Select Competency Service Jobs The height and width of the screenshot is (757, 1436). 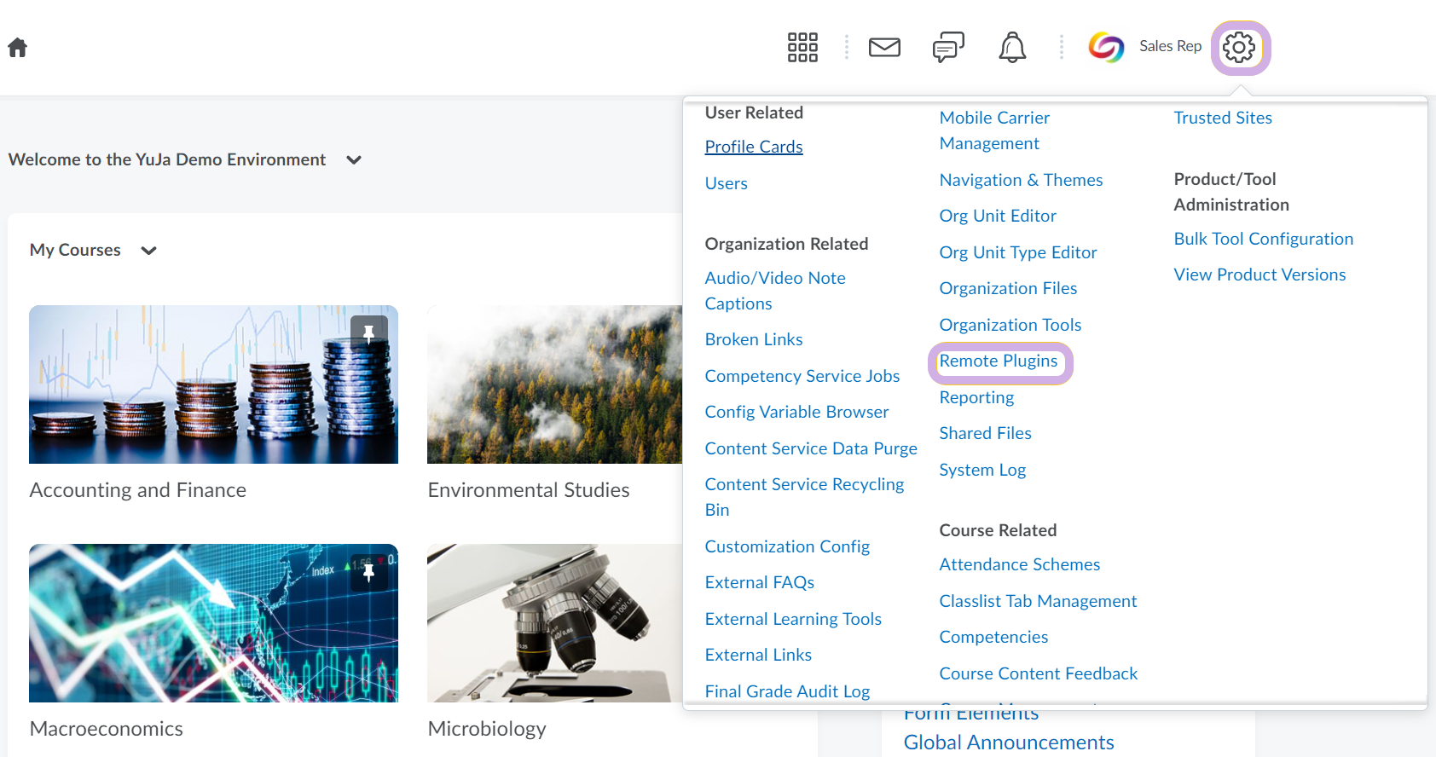(x=802, y=376)
